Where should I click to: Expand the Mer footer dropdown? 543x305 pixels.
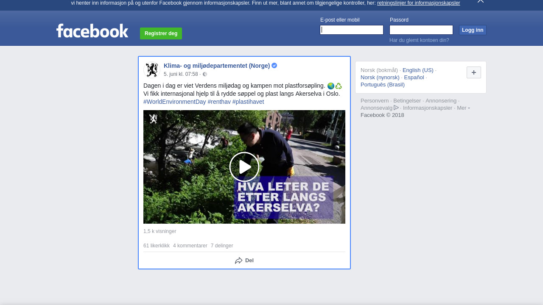tap(463, 108)
